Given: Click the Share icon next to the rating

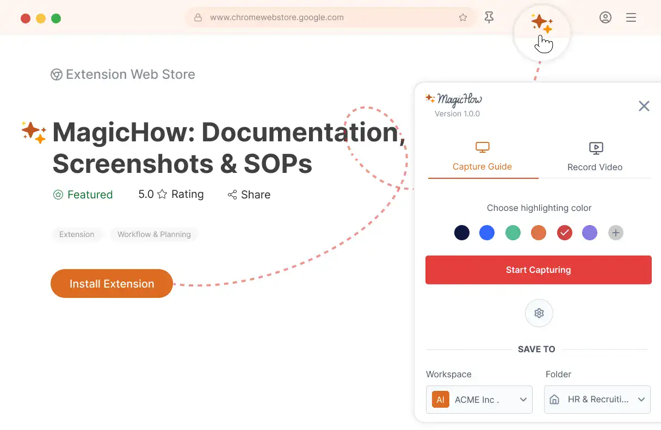Looking at the screenshot, I should point(232,194).
